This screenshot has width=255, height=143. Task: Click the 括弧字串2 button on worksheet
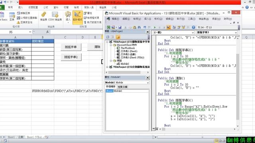[71, 57]
